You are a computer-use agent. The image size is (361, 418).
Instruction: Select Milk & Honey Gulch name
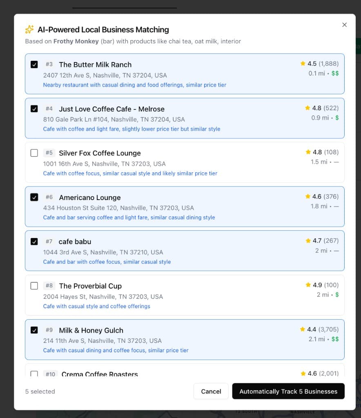91,331
